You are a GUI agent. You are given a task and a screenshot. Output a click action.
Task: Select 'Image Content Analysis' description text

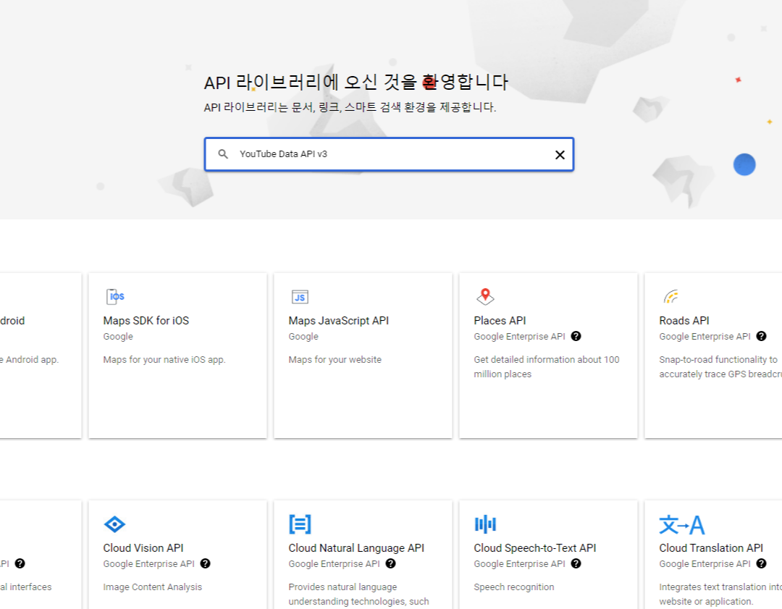153,587
